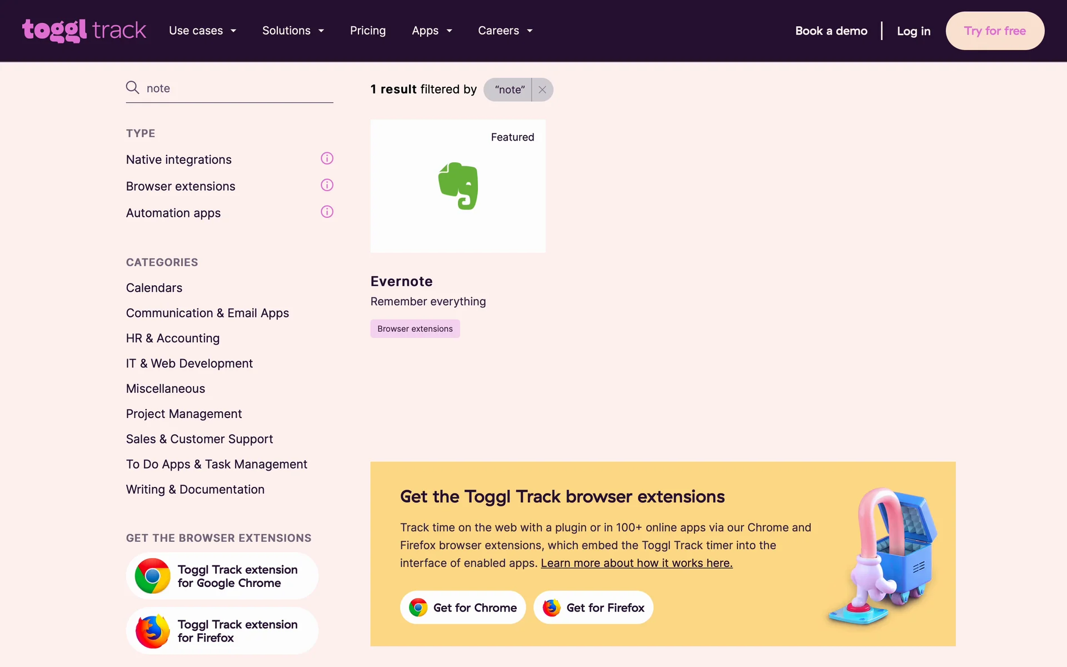The width and height of the screenshot is (1067, 667).
Task: Open info icon for Automation apps
Action: click(x=327, y=212)
